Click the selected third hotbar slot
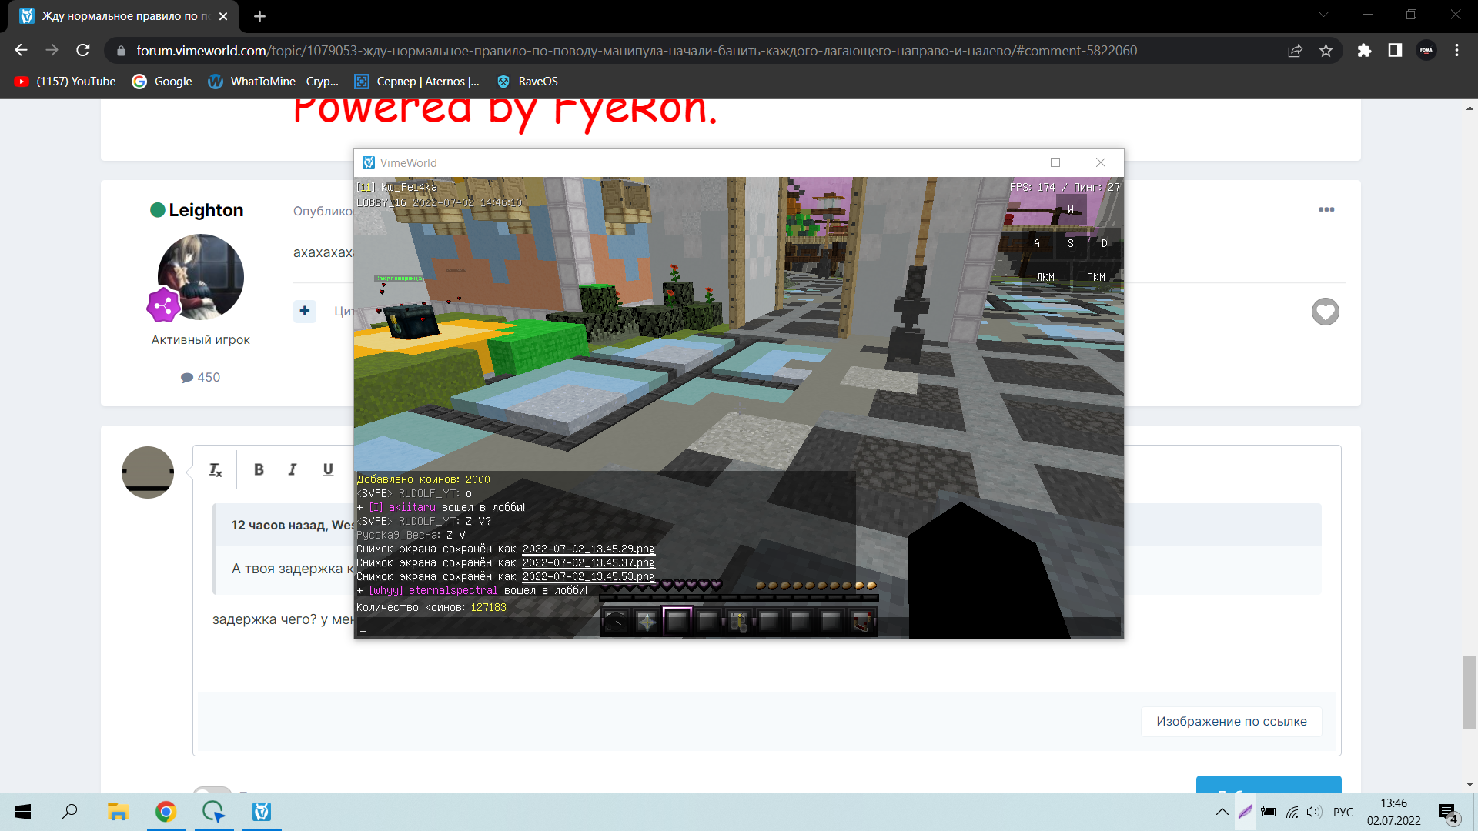 click(677, 621)
